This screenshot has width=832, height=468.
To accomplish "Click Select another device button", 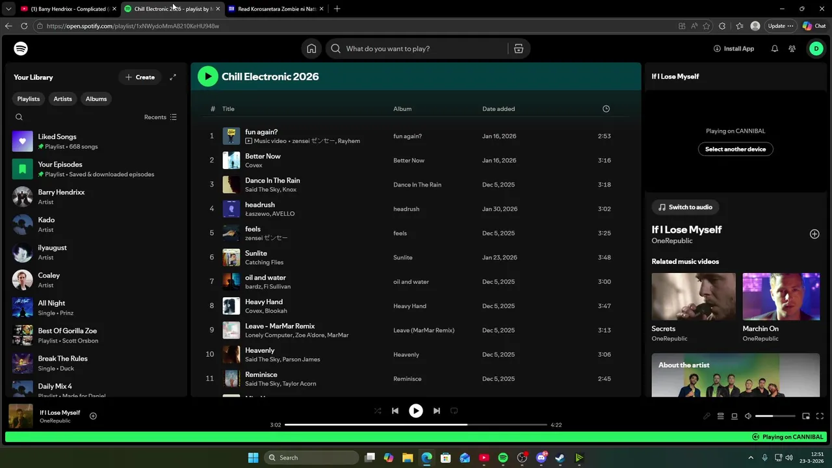I will point(736,149).
